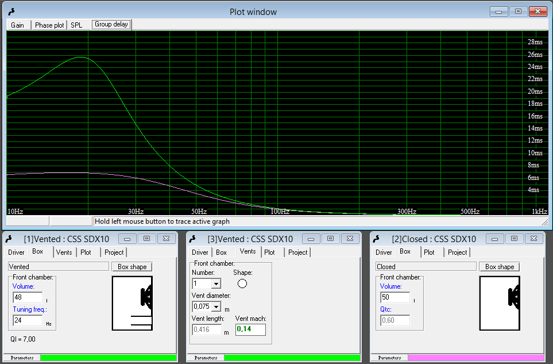
Task: Click the blue Tuning freq. label
Action: coord(30,309)
